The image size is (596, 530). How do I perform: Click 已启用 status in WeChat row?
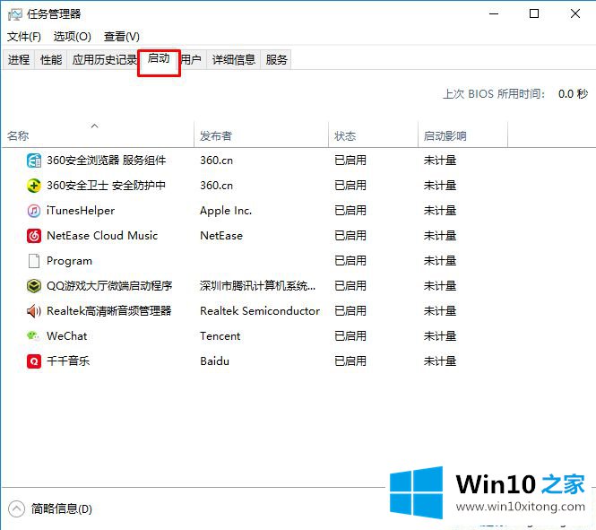pyautogui.click(x=350, y=335)
